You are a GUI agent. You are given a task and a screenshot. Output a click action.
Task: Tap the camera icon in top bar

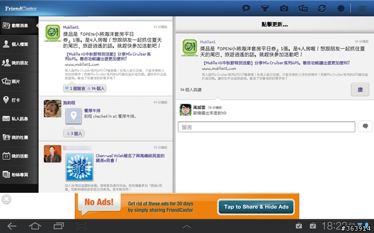point(284,9)
